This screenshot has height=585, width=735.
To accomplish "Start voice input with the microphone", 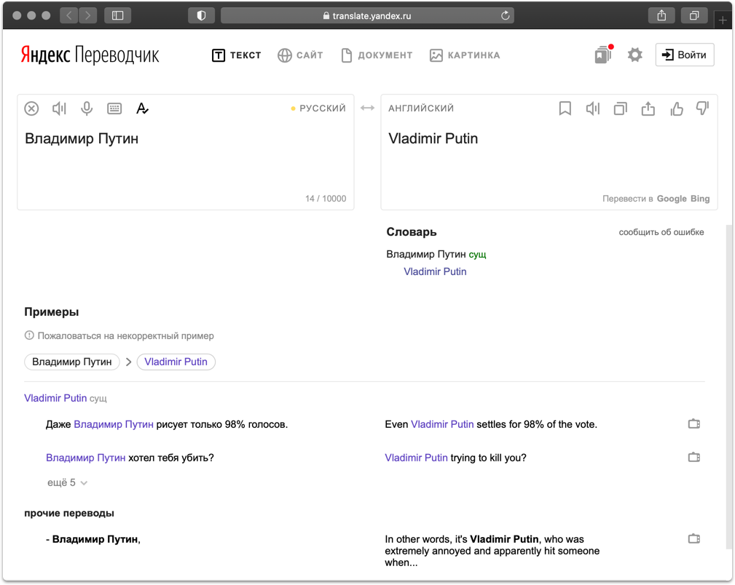I will [87, 108].
